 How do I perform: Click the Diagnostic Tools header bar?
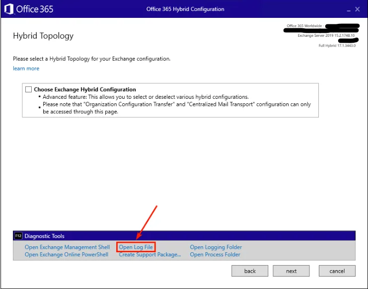tap(184, 236)
